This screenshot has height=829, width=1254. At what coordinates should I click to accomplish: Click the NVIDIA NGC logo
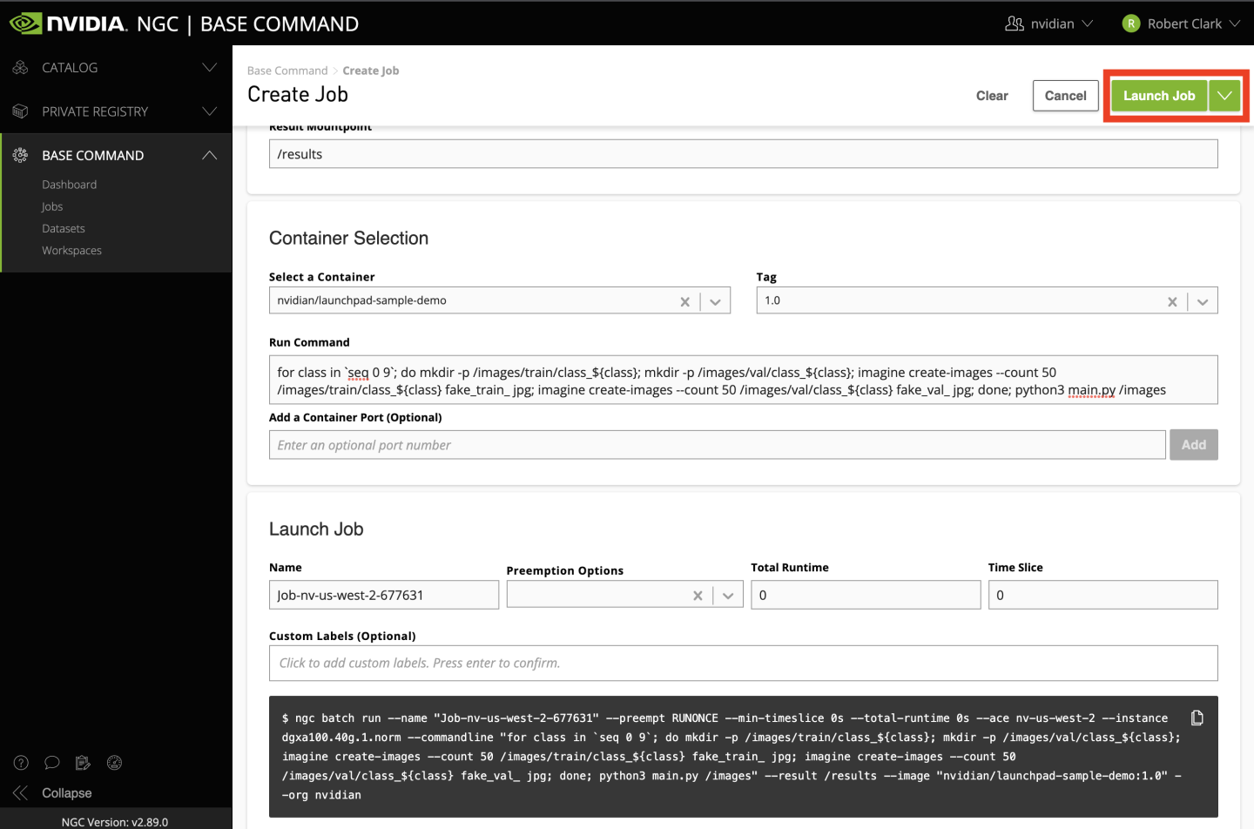pos(68,24)
